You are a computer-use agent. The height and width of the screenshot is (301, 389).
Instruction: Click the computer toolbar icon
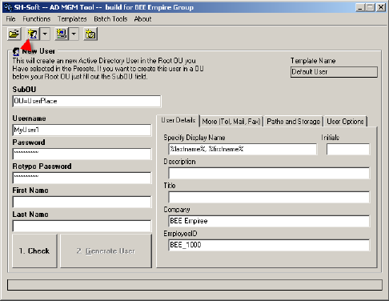pyautogui.click(x=62, y=34)
